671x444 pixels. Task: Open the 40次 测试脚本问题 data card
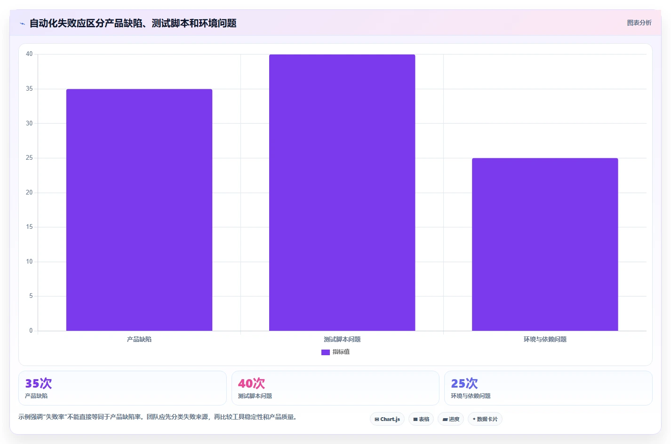point(335,388)
